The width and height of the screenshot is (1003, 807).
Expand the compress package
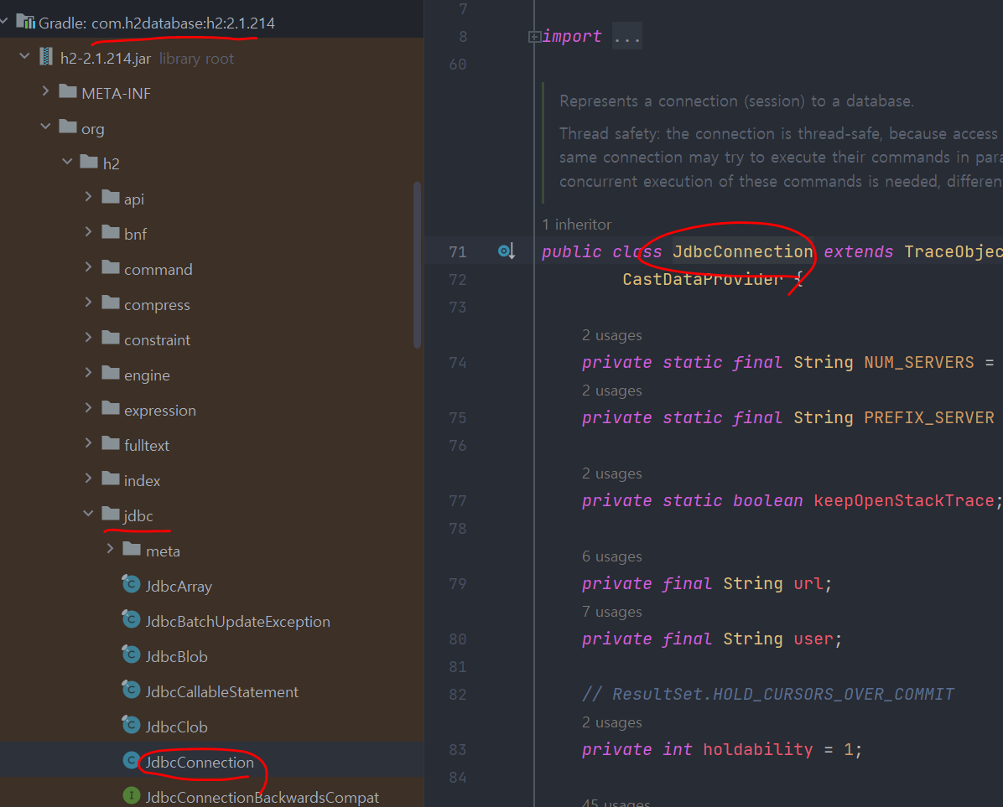tap(88, 303)
